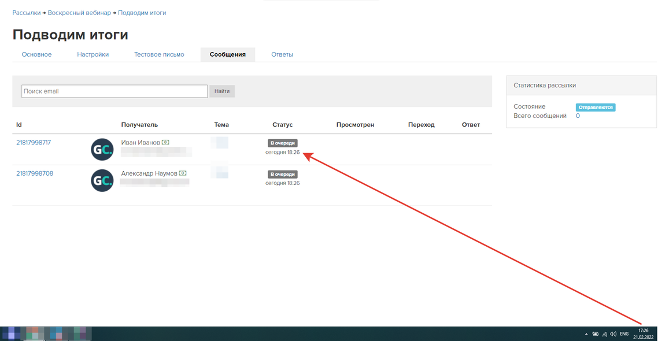The image size is (658, 341).
Task: Open message ID 21817998708
Action: [x=35, y=173]
